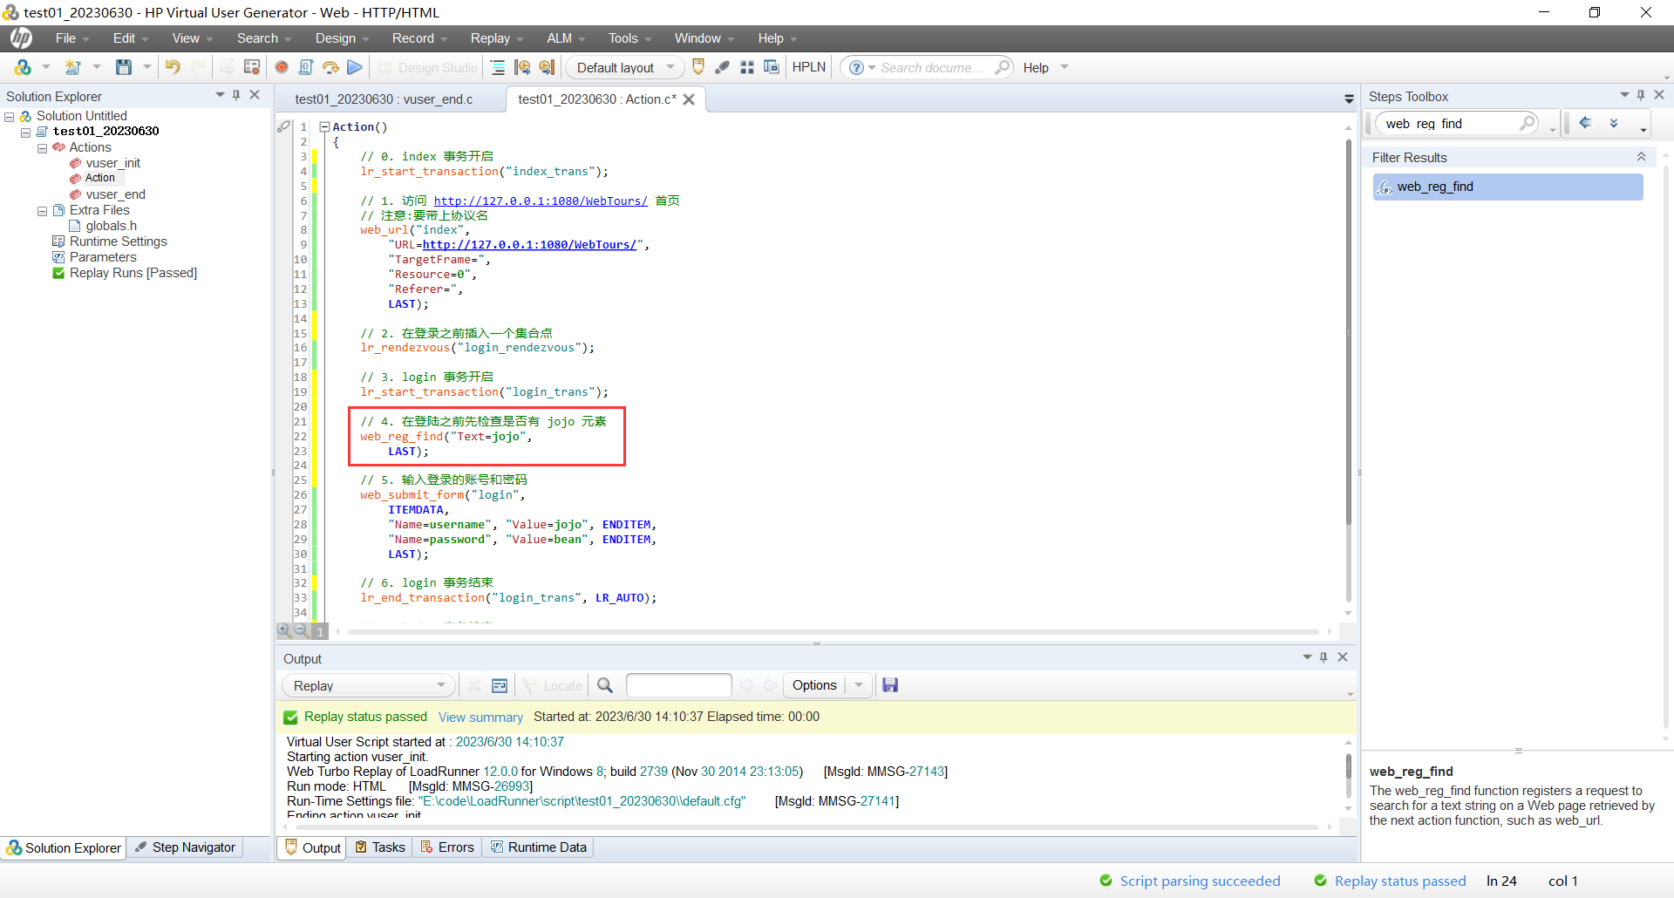Switch to the Step Navigator tab
This screenshot has width=1674, height=898.
[x=185, y=847]
